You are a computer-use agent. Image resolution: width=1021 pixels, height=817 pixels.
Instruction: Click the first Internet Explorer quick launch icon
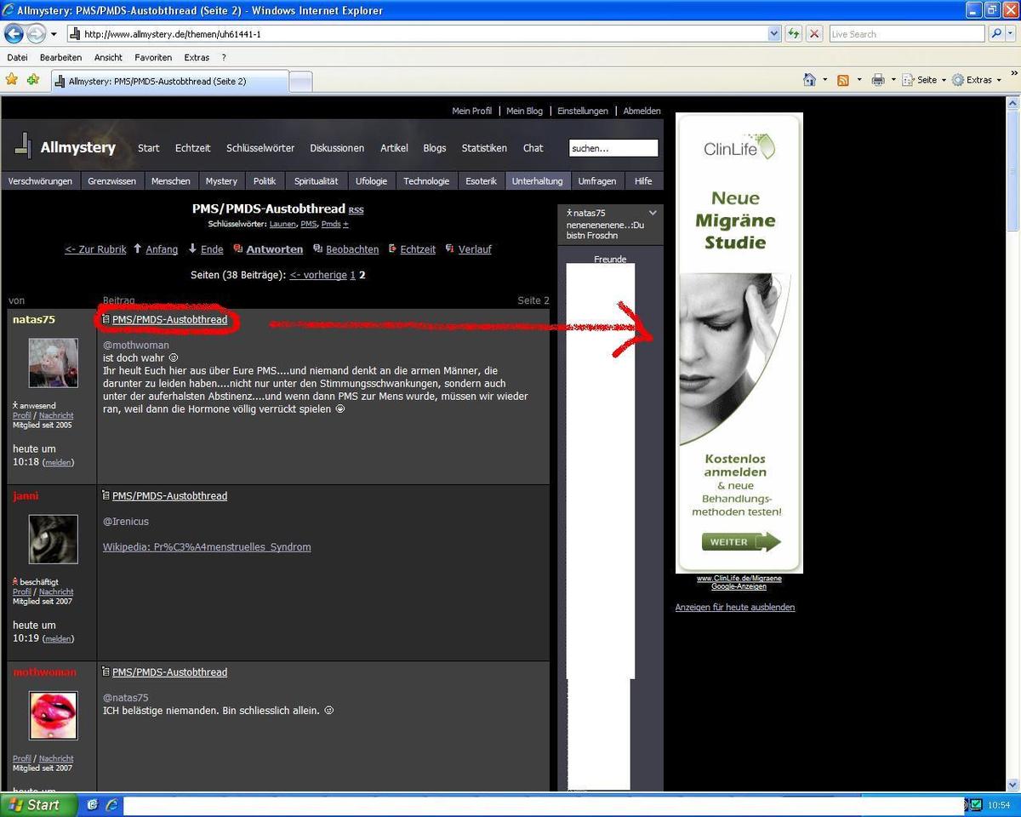92,804
